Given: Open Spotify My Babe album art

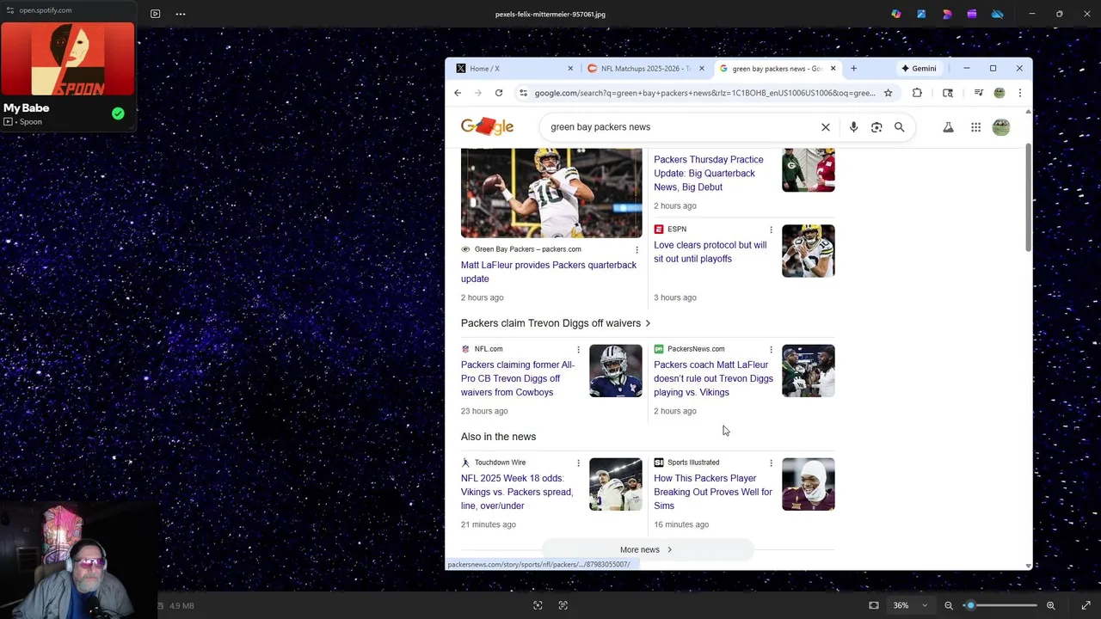Looking at the screenshot, I should click(68, 58).
